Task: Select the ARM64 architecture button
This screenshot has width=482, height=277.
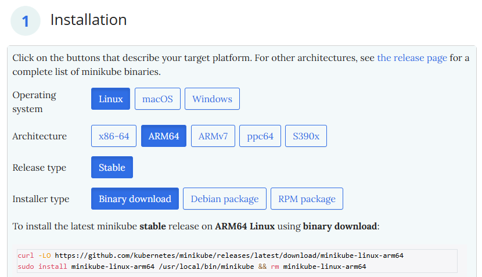Action: [164, 136]
